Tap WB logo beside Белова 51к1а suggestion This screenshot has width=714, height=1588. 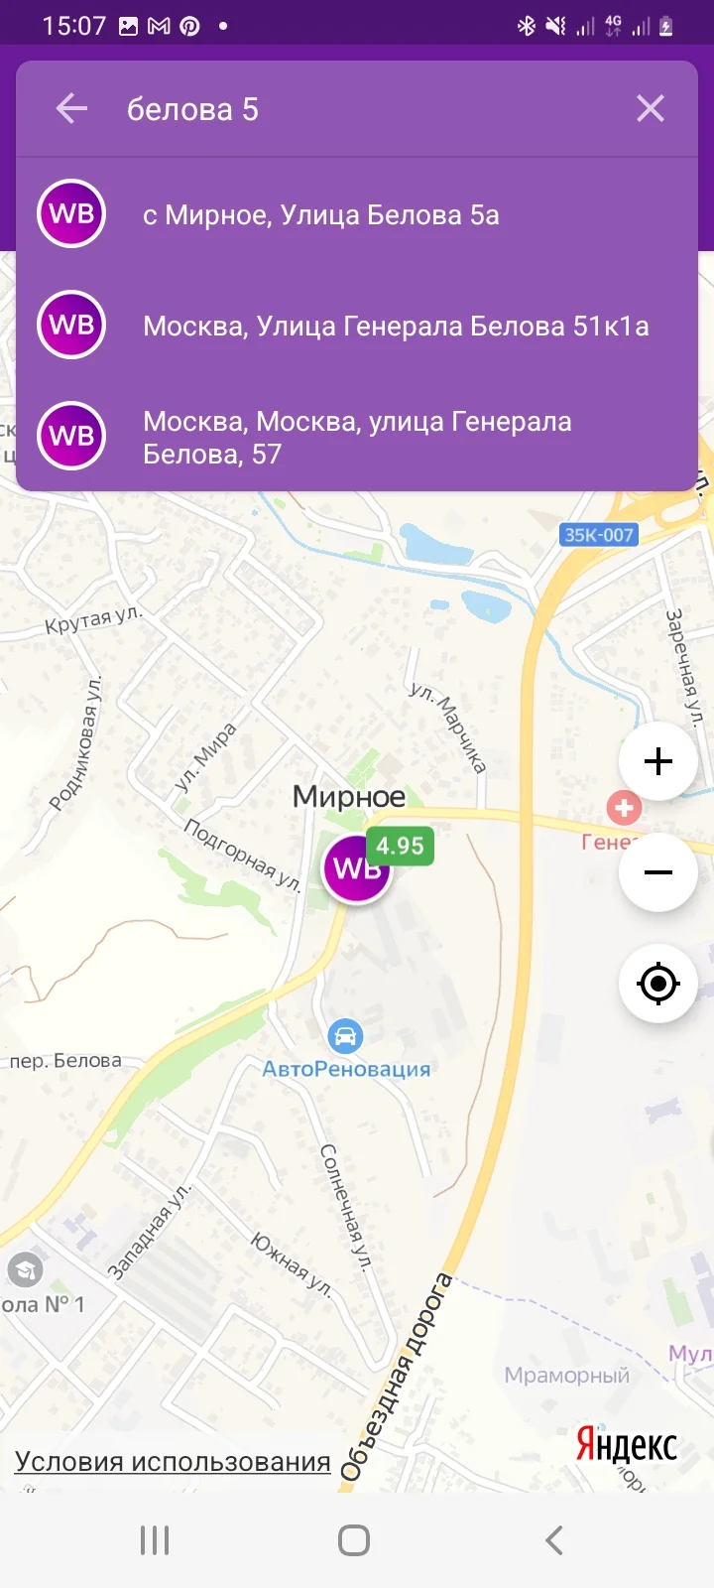[71, 325]
